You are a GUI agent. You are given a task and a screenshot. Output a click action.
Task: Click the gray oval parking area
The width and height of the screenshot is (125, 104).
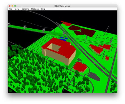94,76
